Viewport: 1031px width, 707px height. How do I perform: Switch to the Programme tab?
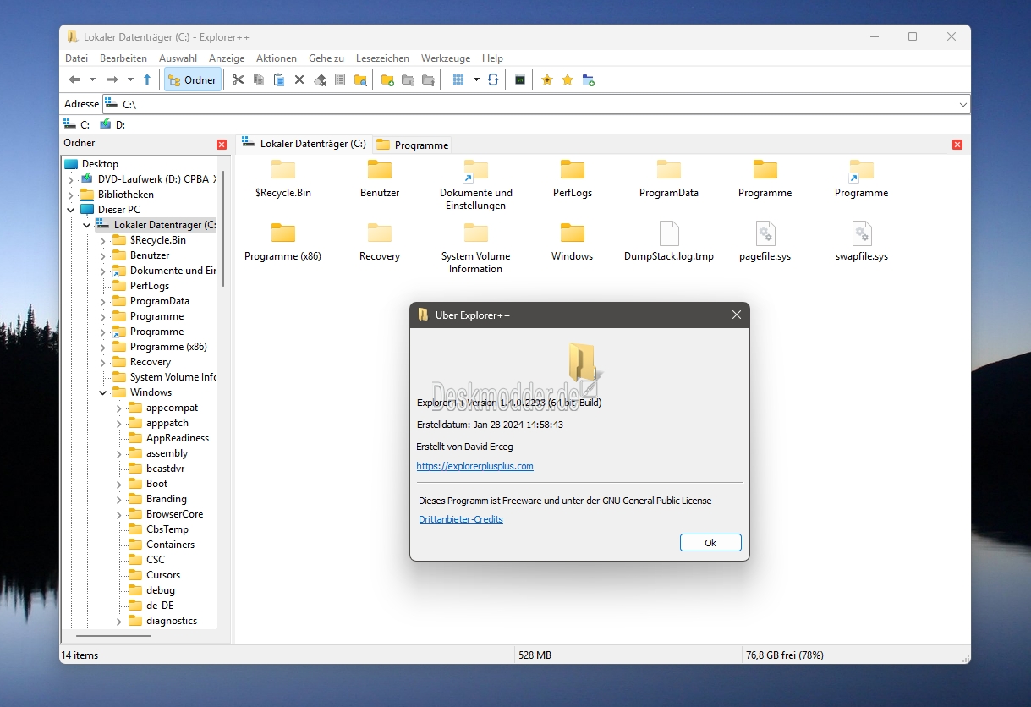tap(412, 145)
